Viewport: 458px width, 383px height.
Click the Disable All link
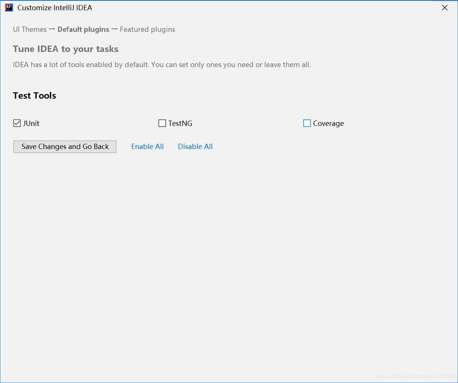(x=195, y=147)
